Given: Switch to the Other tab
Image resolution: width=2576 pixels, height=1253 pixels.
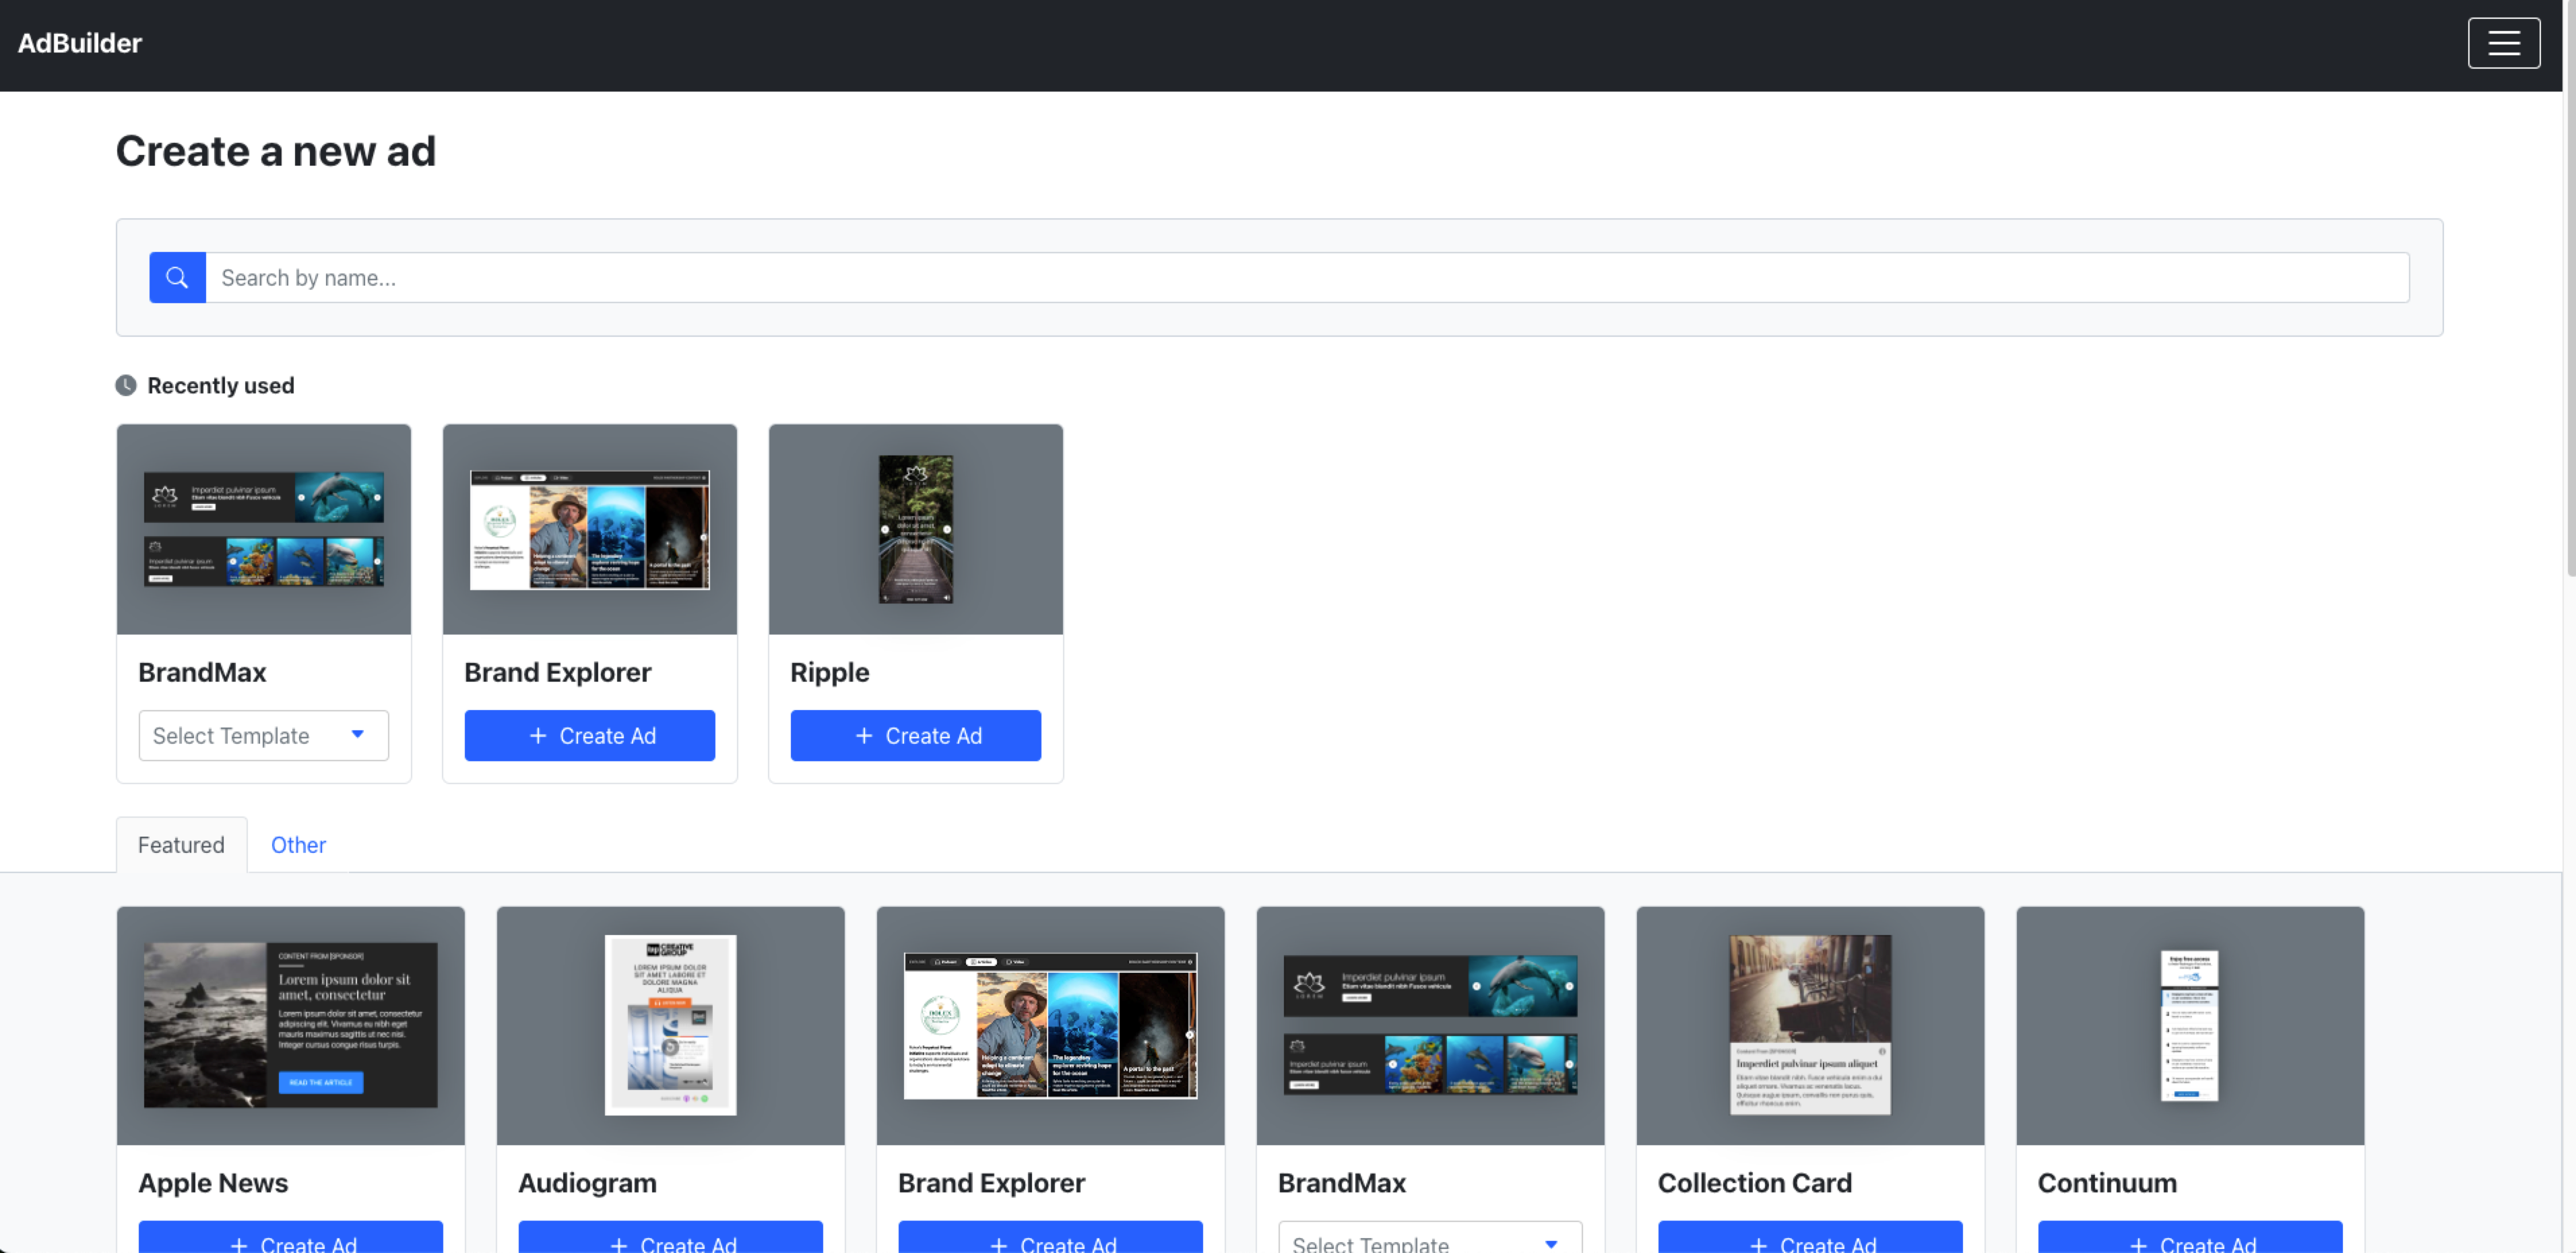Looking at the screenshot, I should click(x=298, y=845).
